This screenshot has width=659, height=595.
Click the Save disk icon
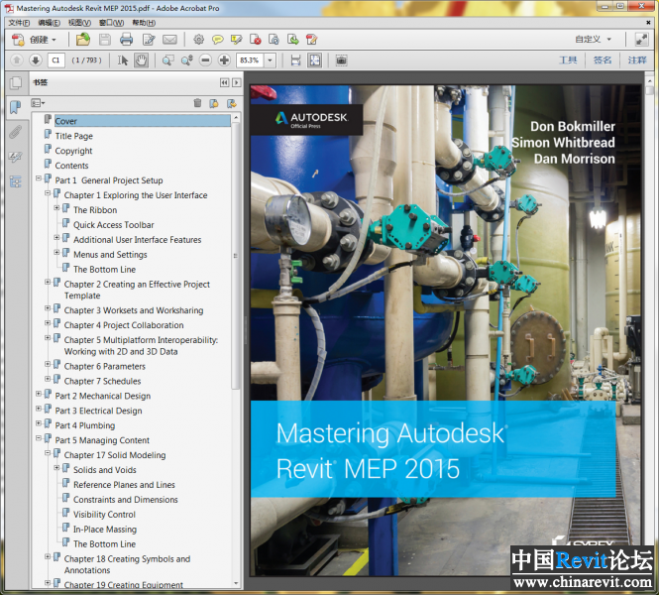105,40
